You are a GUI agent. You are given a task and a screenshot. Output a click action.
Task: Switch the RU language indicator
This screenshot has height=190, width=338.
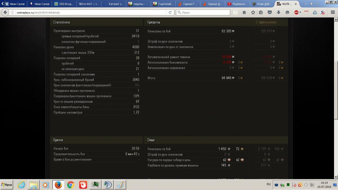coord(268,184)
